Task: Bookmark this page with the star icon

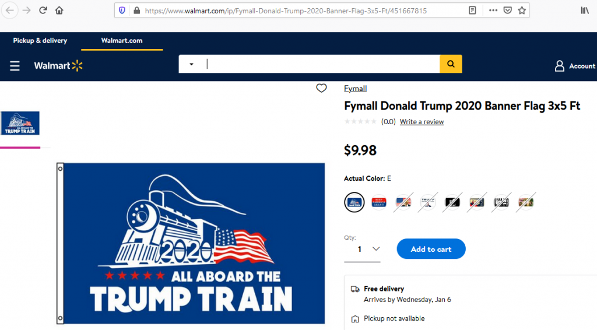Action: click(522, 10)
